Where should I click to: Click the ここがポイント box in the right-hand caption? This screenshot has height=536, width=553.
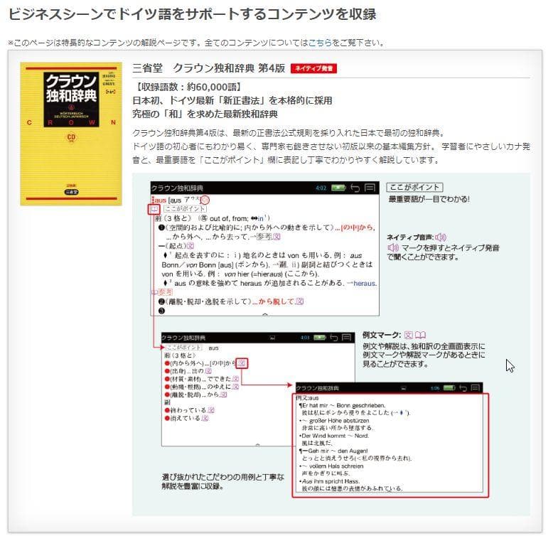click(414, 187)
